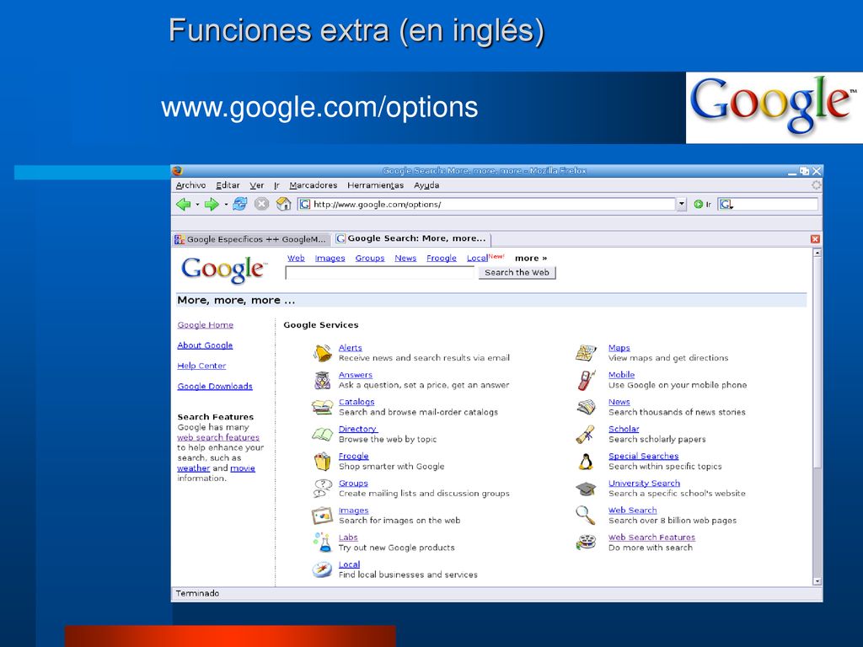Screen dimensions: 863x647
Task: Click the green Go (Ir) button
Action: click(x=702, y=205)
